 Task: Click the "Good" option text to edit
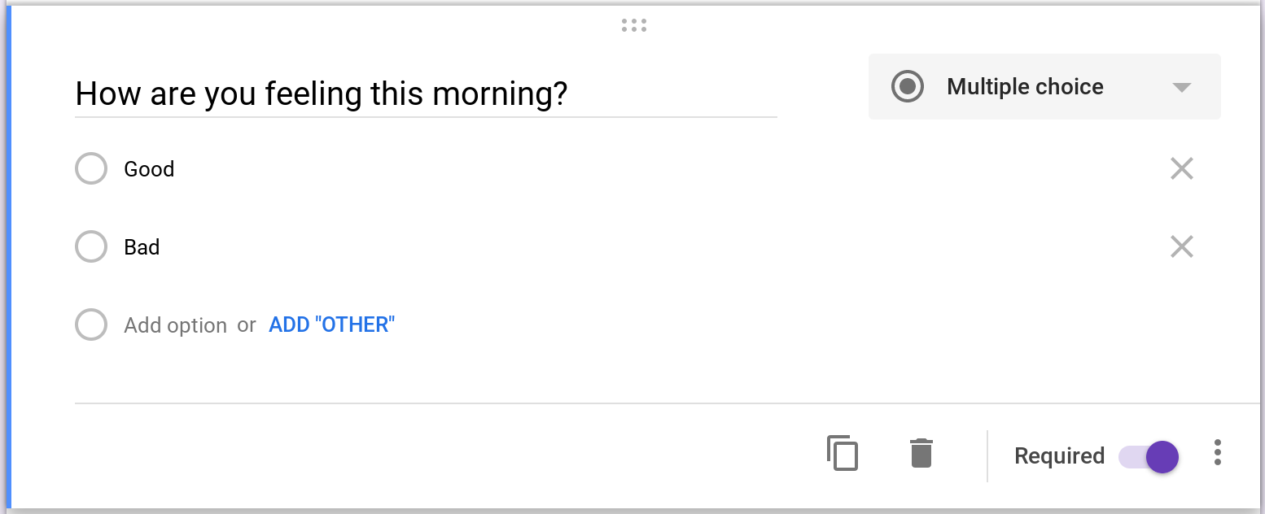click(149, 168)
